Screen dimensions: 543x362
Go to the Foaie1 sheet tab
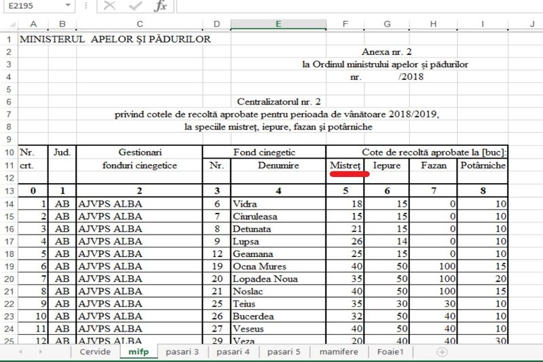click(x=392, y=353)
